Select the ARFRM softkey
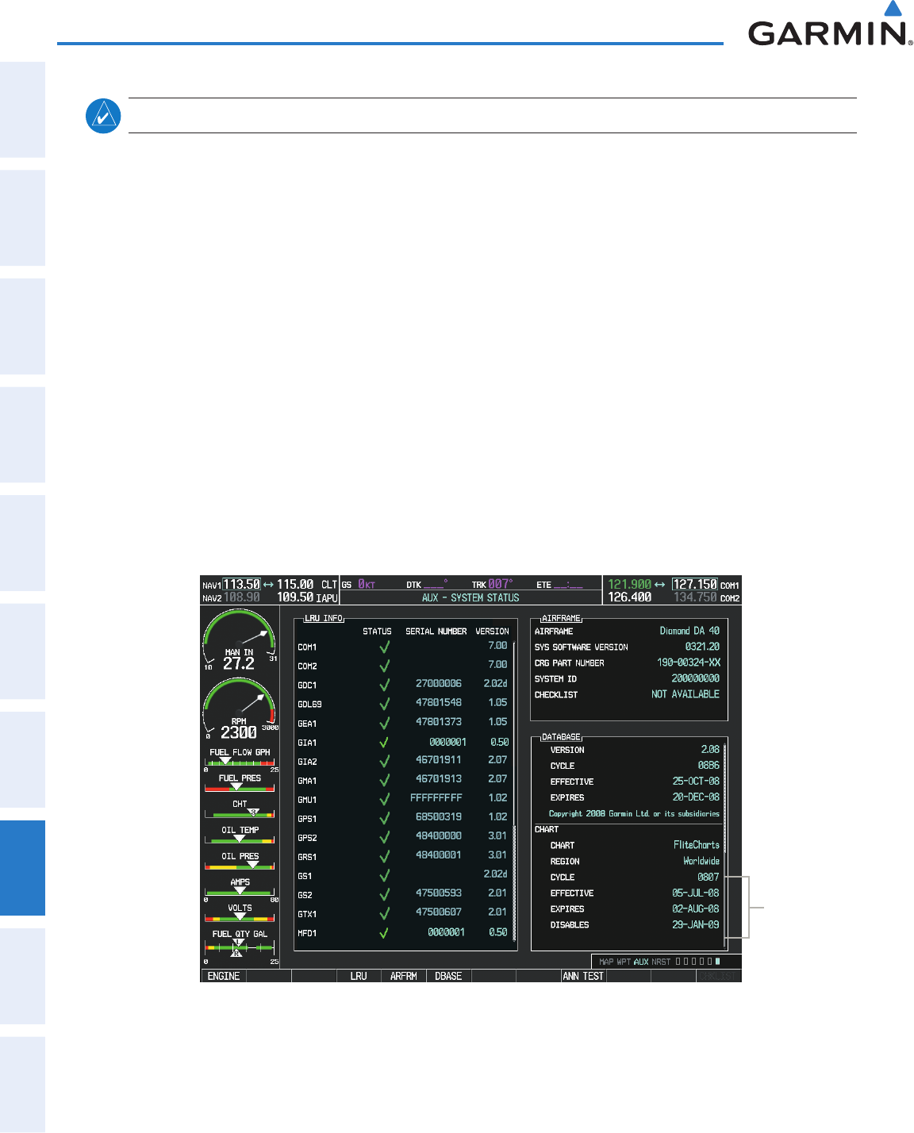The width and height of the screenshot is (914, 1133). tap(404, 976)
